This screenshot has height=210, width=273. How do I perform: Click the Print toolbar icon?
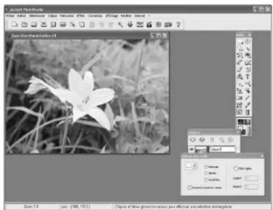[63, 24]
